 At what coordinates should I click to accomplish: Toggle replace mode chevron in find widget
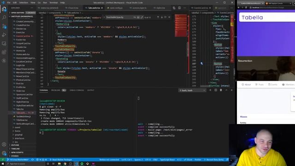tap(104, 17)
